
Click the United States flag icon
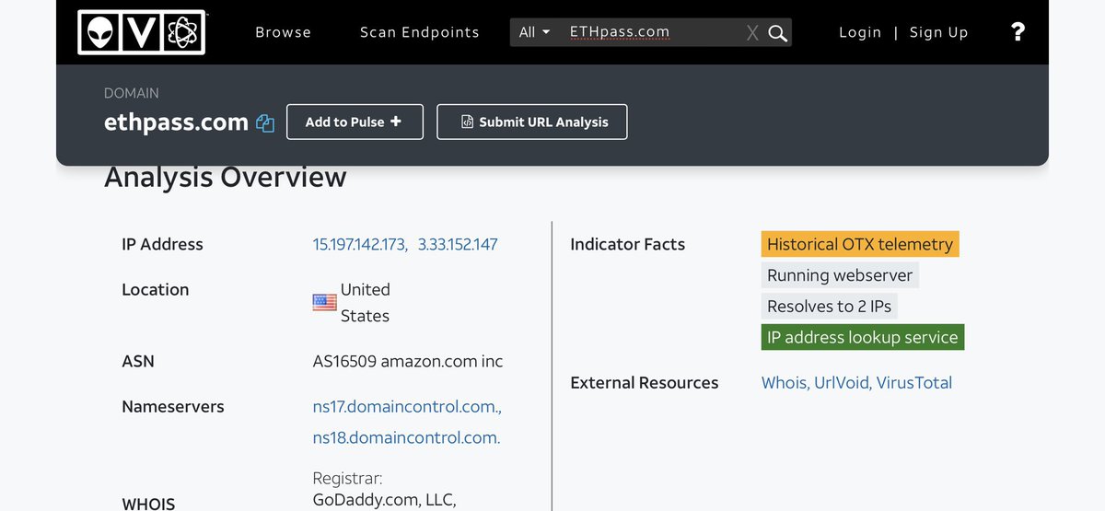pos(324,302)
